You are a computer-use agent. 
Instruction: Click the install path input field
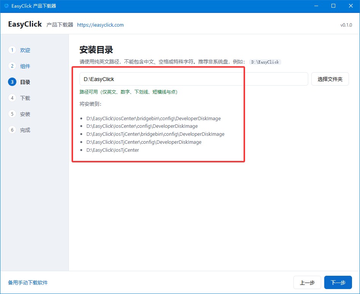(x=194, y=79)
